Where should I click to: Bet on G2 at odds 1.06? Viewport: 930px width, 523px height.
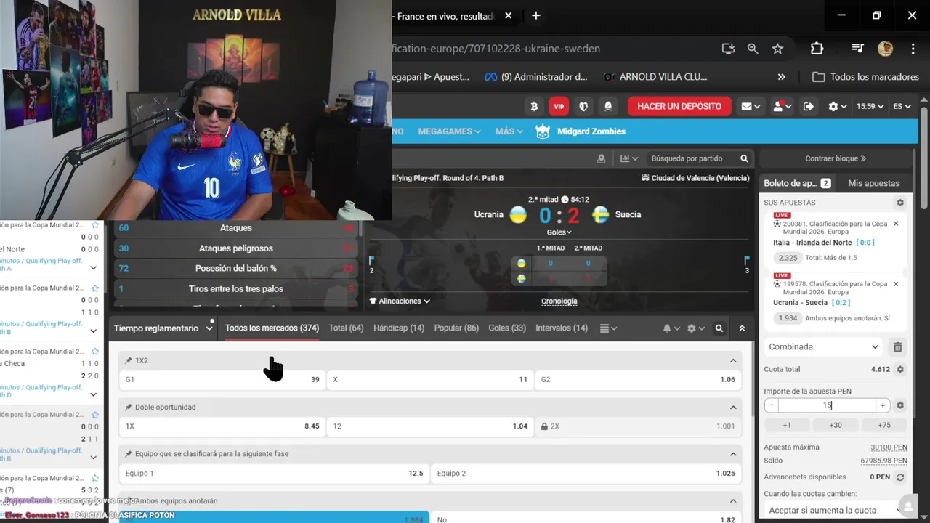638,379
